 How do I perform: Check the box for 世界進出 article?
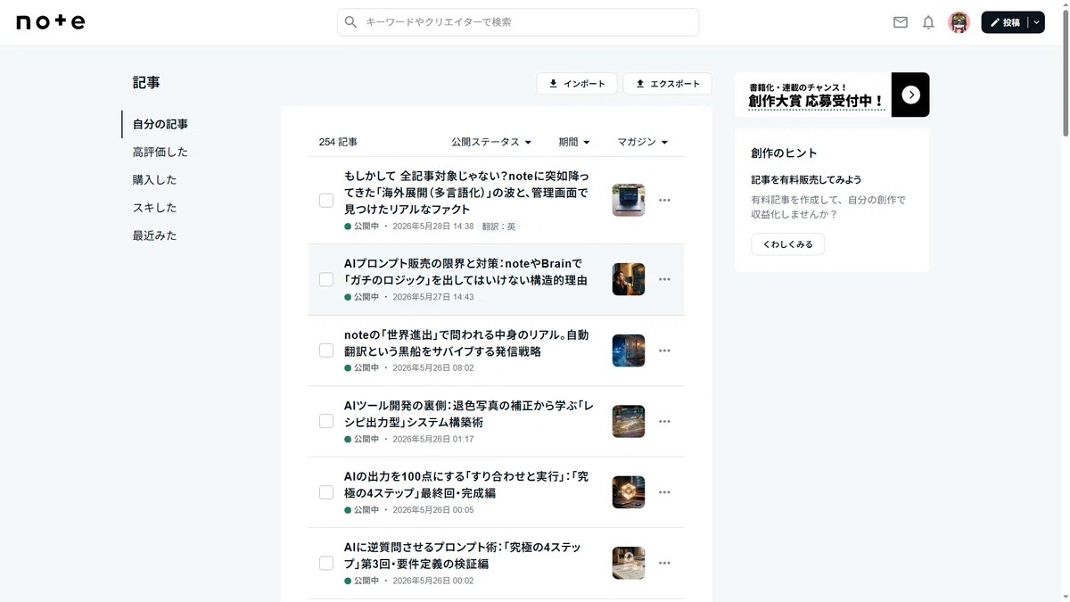326,350
